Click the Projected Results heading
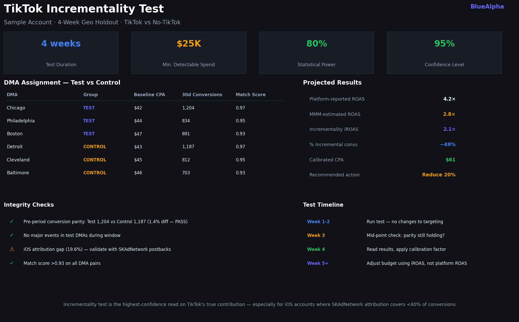 point(332,83)
